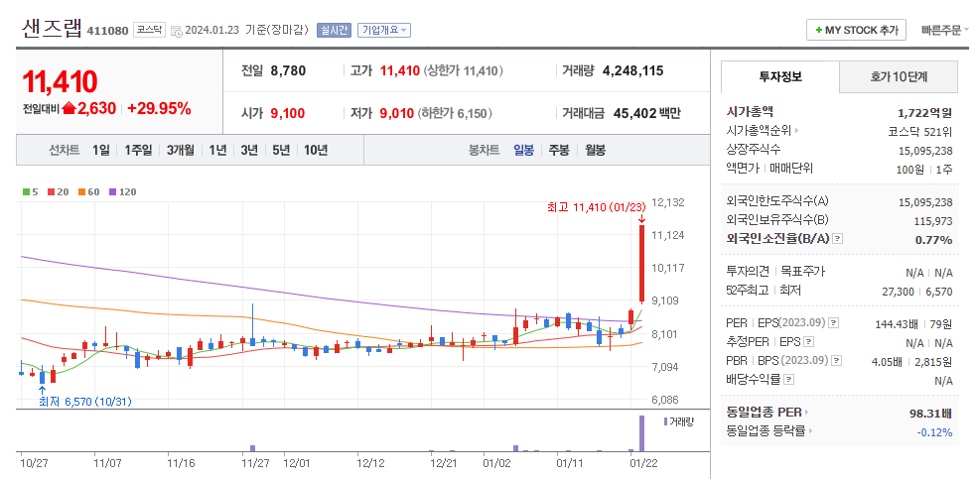Show the 주봉 weekly candle chart

click(x=558, y=150)
